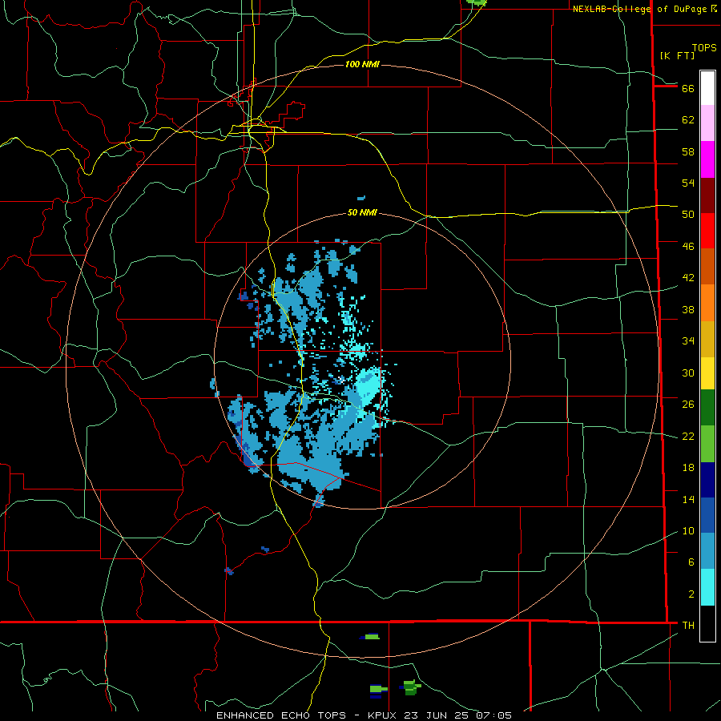The width and height of the screenshot is (721, 721).
Task: Click "ENHANCED ECHO TOPS" product title
Action: click(281, 715)
